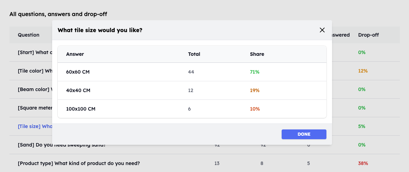Open the Square meter question row
Viewport: 409px width, 172px height.
35,108
